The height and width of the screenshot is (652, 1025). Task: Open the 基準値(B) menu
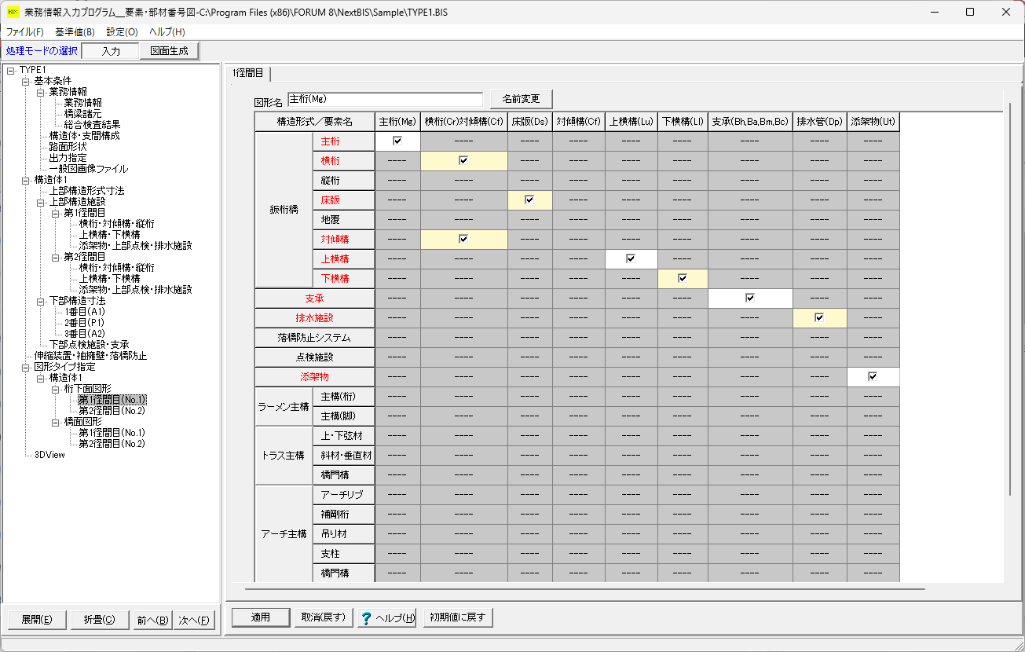pos(75,32)
